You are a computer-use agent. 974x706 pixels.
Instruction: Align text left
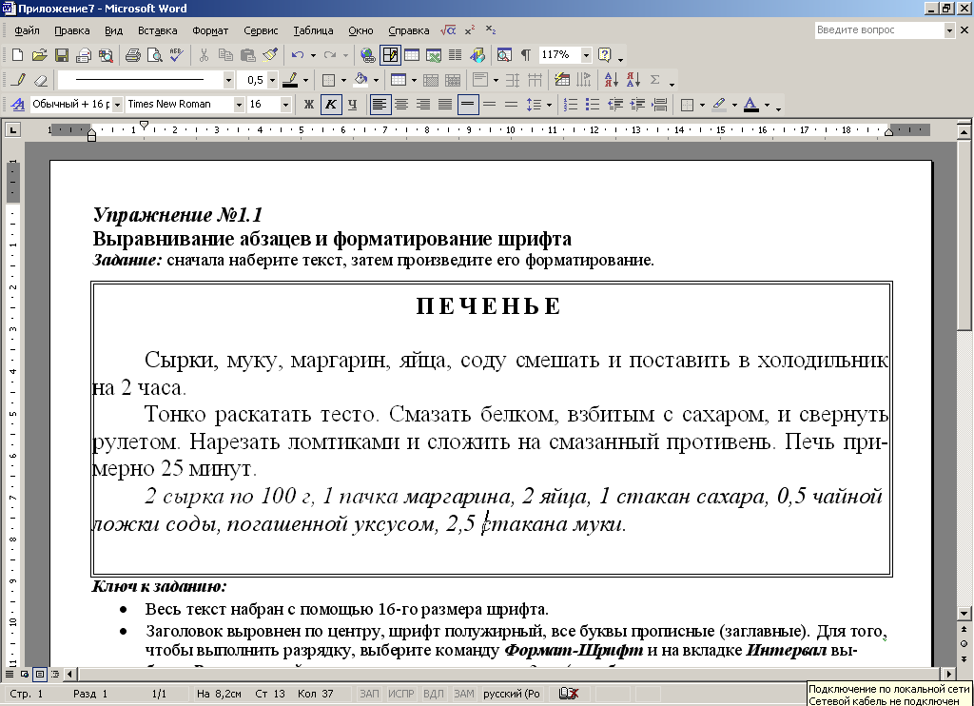click(x=379, y=105)
